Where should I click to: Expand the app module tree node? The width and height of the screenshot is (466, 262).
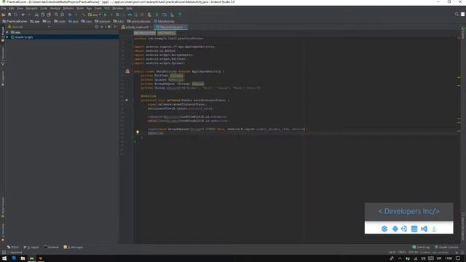tap(7, 32)
